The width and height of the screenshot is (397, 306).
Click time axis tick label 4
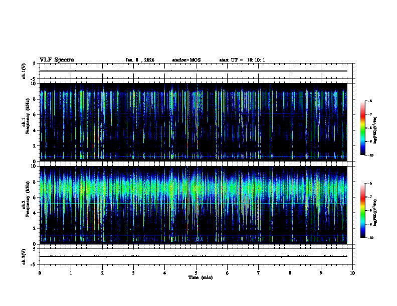point(165,273)
